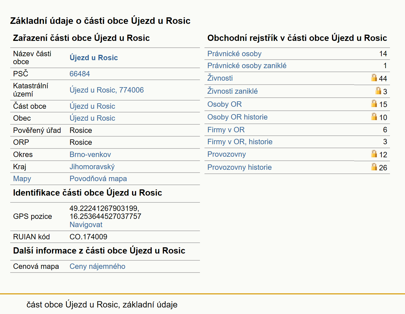Click the PSČ link 66484
The image size is (405, 314).
pos(80,74)
